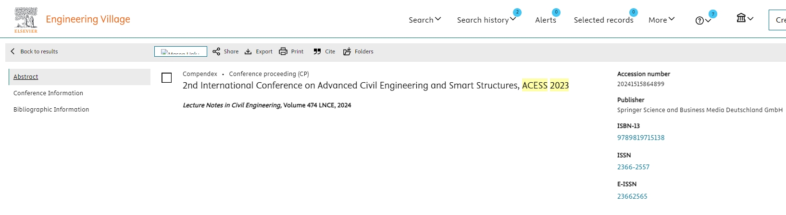Switch to Bibliographic Information section
The image size is (786, 215).
point(51,110)
